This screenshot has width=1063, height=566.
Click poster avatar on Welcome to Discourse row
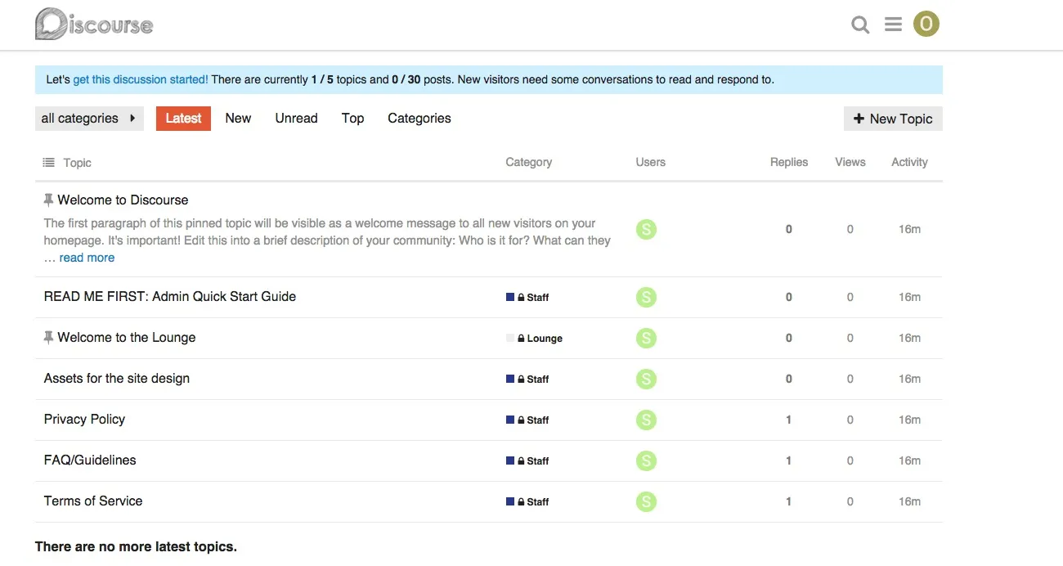click(646, 230)
